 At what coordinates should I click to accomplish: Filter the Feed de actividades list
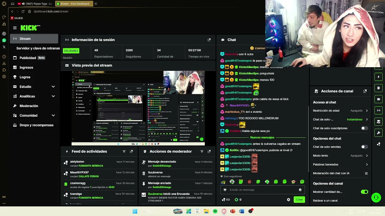124,151
